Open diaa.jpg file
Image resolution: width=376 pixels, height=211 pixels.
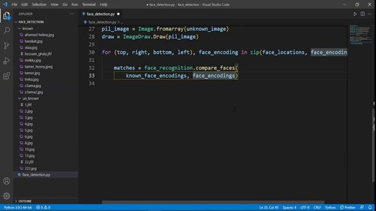coord(31,47)
